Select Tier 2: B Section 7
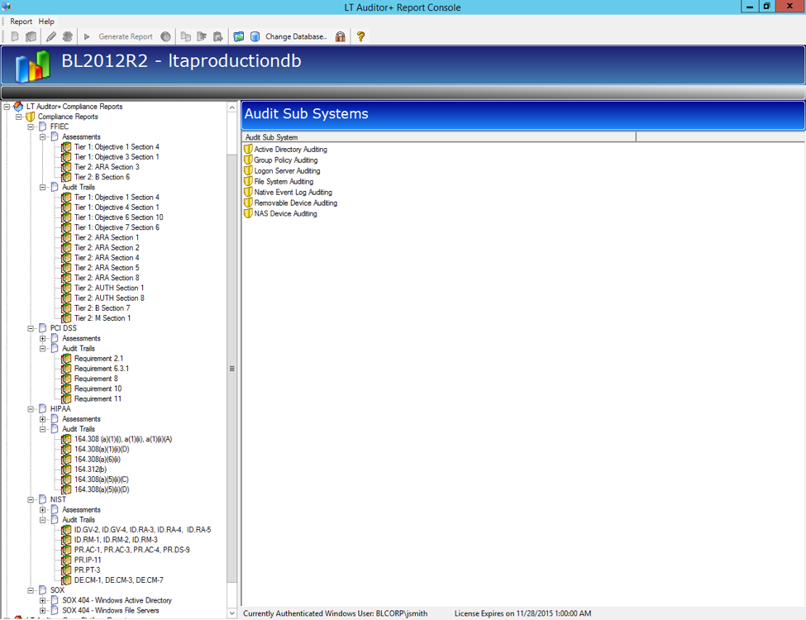Image resolution: width=806 pixels, height=620 pixels. click(x=102, y=308)
